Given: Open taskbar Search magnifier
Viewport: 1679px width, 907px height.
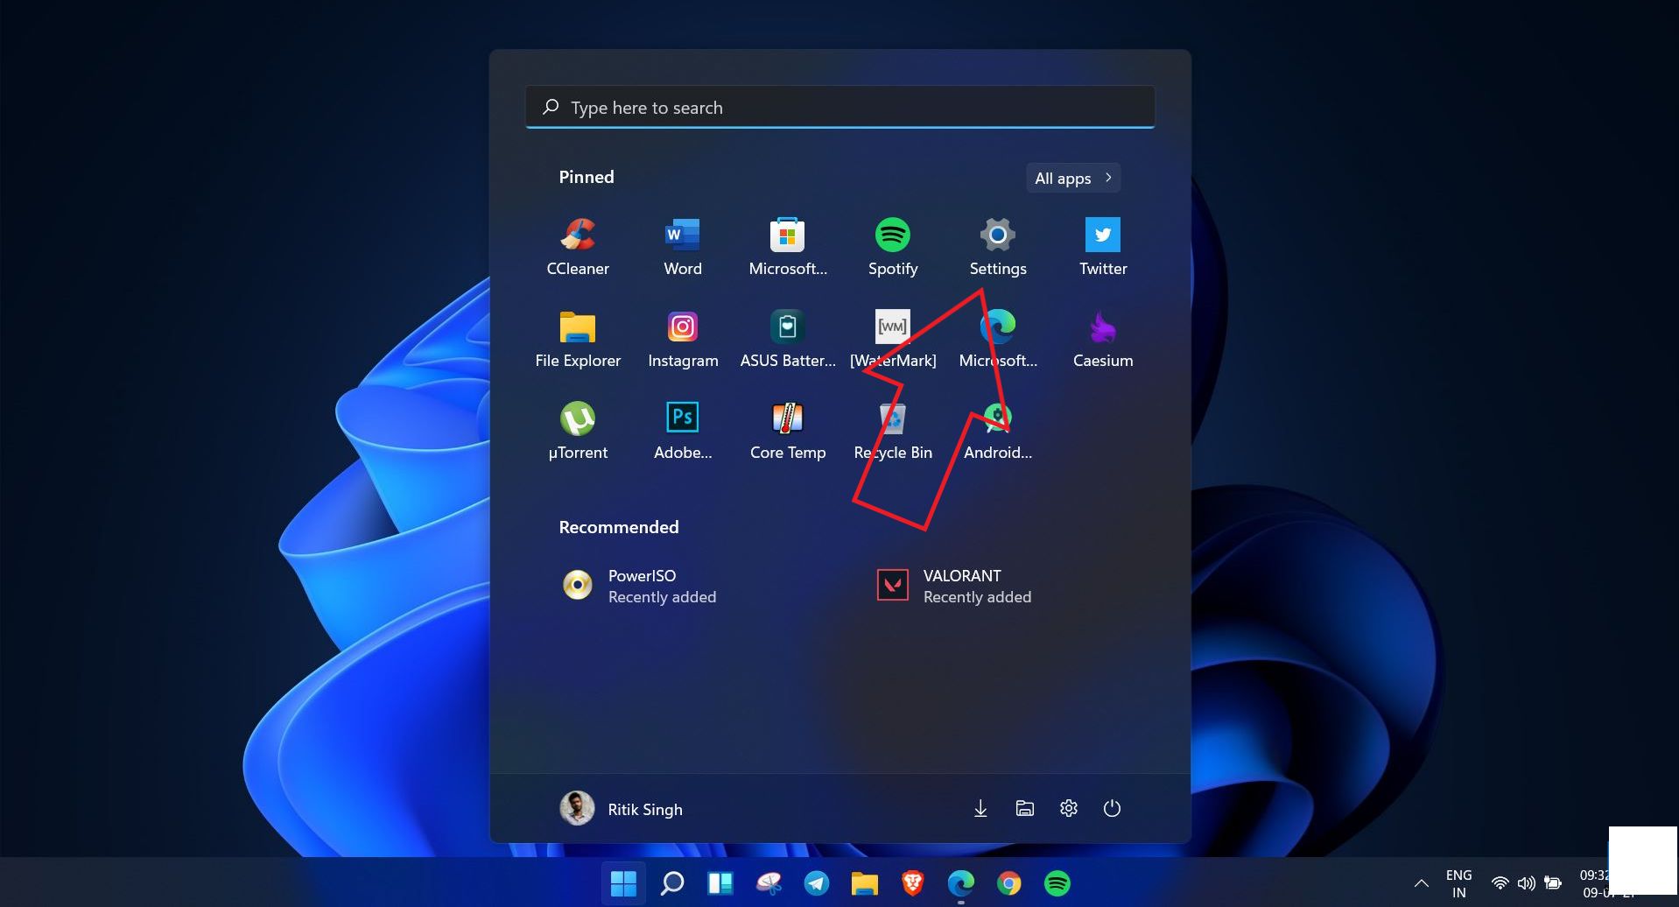Looking at the screenshot, I should (x=671, y=883).
